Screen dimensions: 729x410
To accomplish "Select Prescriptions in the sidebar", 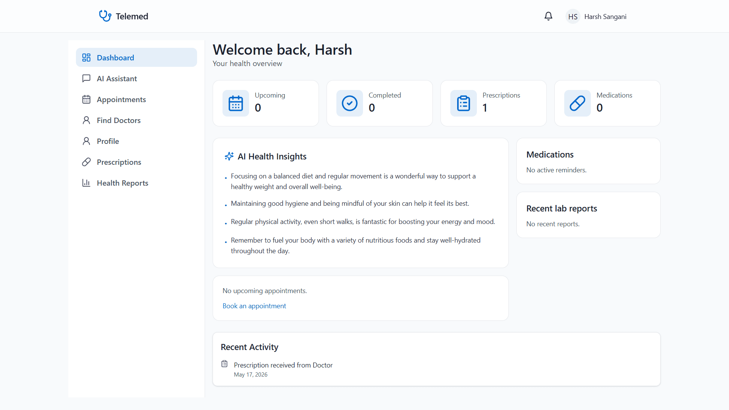I will tap(136, 162).
